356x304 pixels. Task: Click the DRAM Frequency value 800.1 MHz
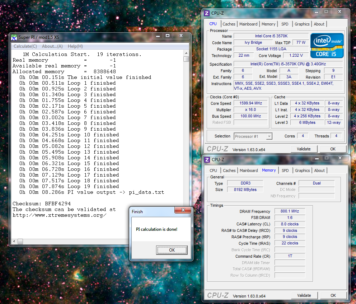click(x=290, y=211)
